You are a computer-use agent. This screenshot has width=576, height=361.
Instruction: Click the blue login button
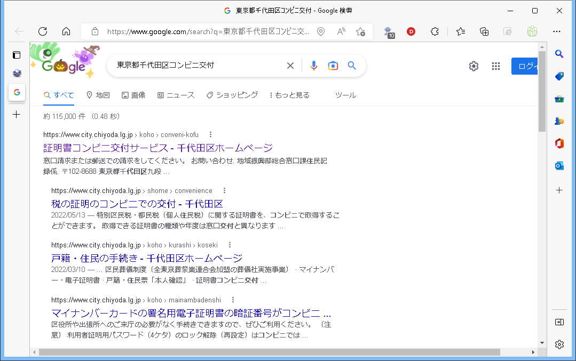[525, 66]
